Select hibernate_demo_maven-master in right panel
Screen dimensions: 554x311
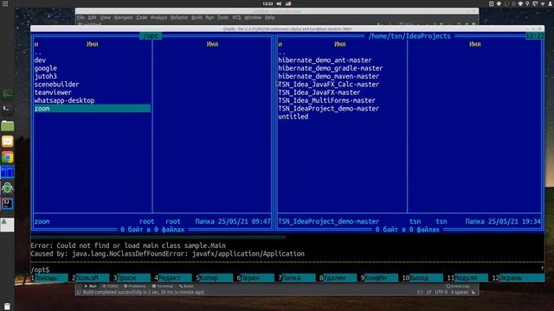[x=329, y=76]
